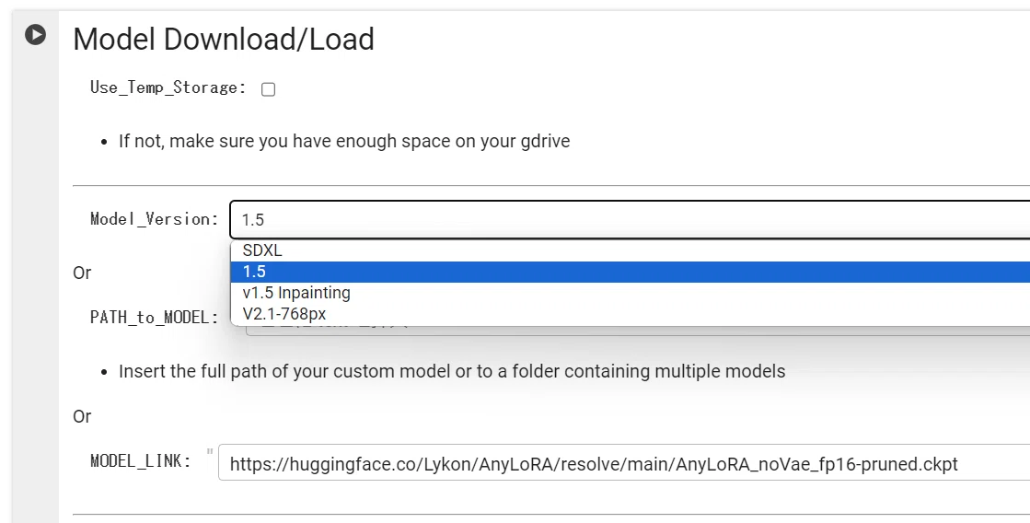This screenshot has width=1030, height=523.
Task: Select the highlighted 1.5 option
Action: point(630,272)
